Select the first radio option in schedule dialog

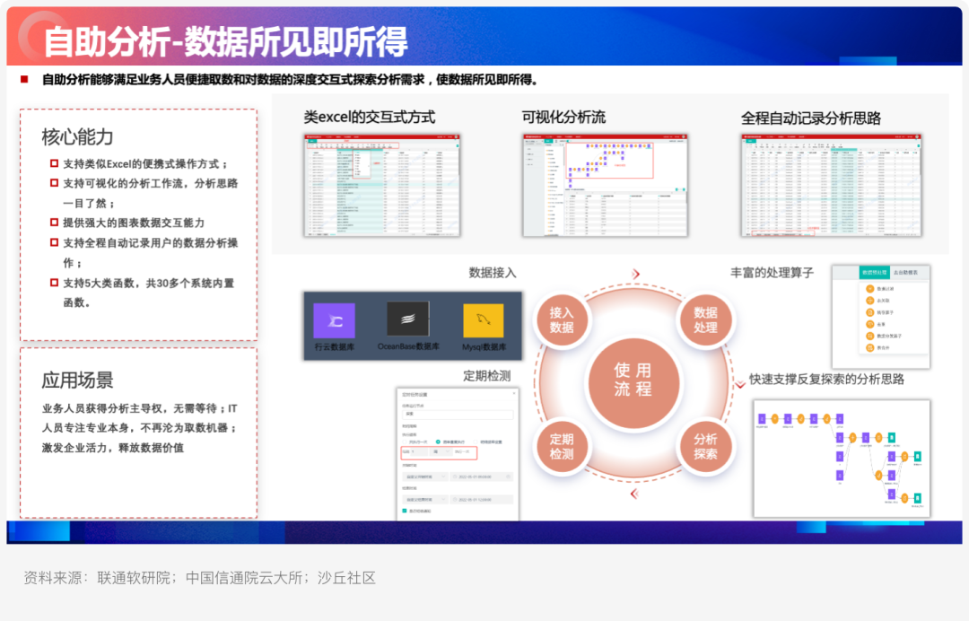pyautogui.click(x=405, y=442)
